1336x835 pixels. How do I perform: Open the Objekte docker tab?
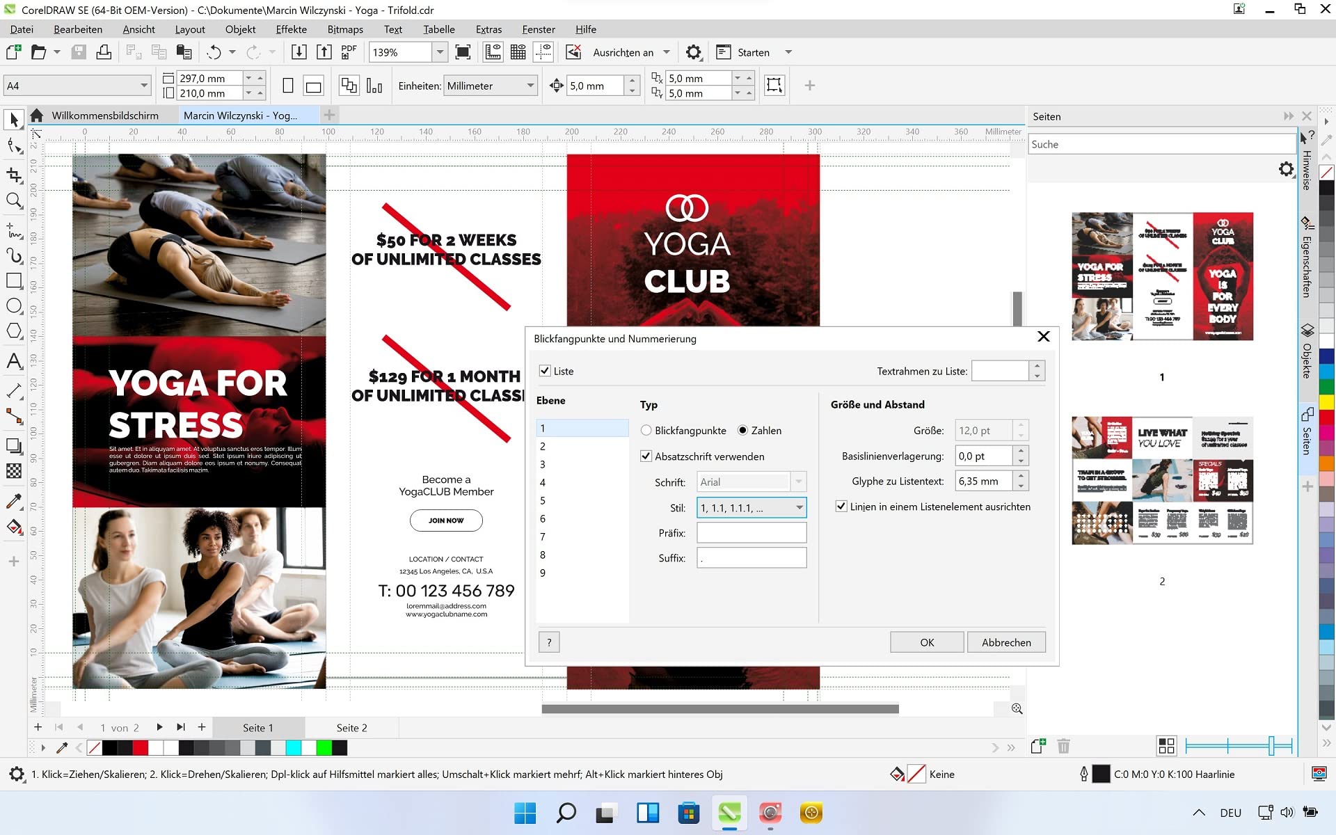(1307, 353)
